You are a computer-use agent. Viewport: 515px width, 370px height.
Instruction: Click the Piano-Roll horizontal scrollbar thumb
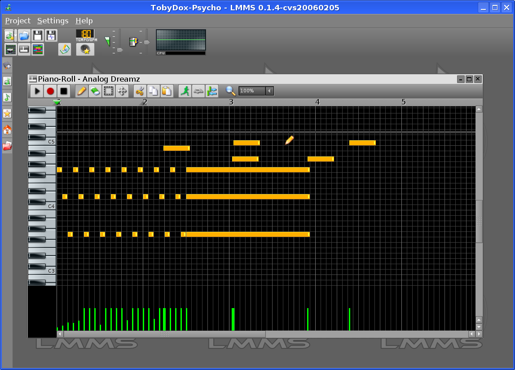tap(164, 334)
